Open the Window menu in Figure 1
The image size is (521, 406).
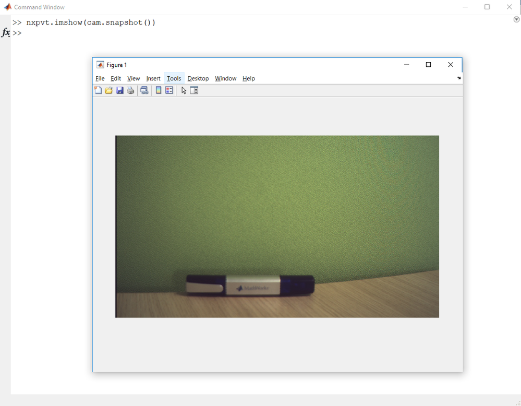click(x=226, y=78)
